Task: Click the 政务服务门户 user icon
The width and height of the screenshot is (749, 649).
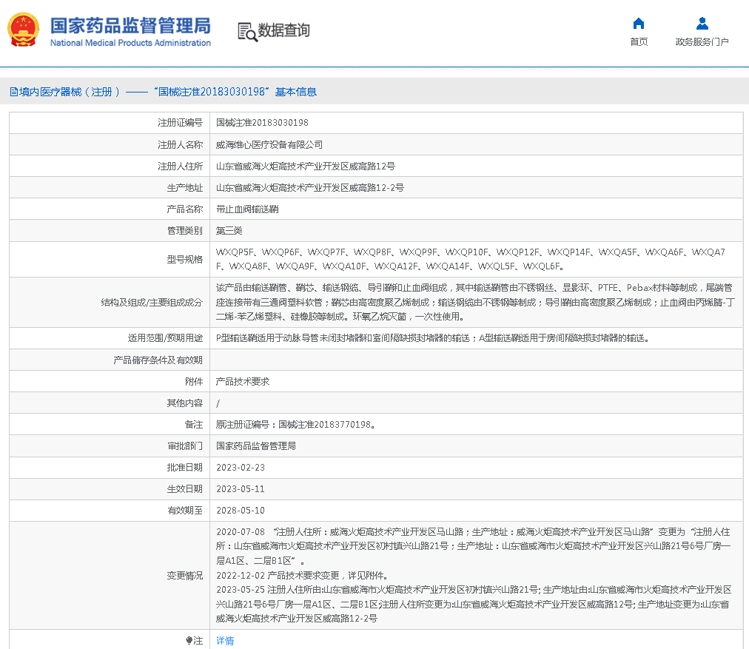Action: pos(702,24)
